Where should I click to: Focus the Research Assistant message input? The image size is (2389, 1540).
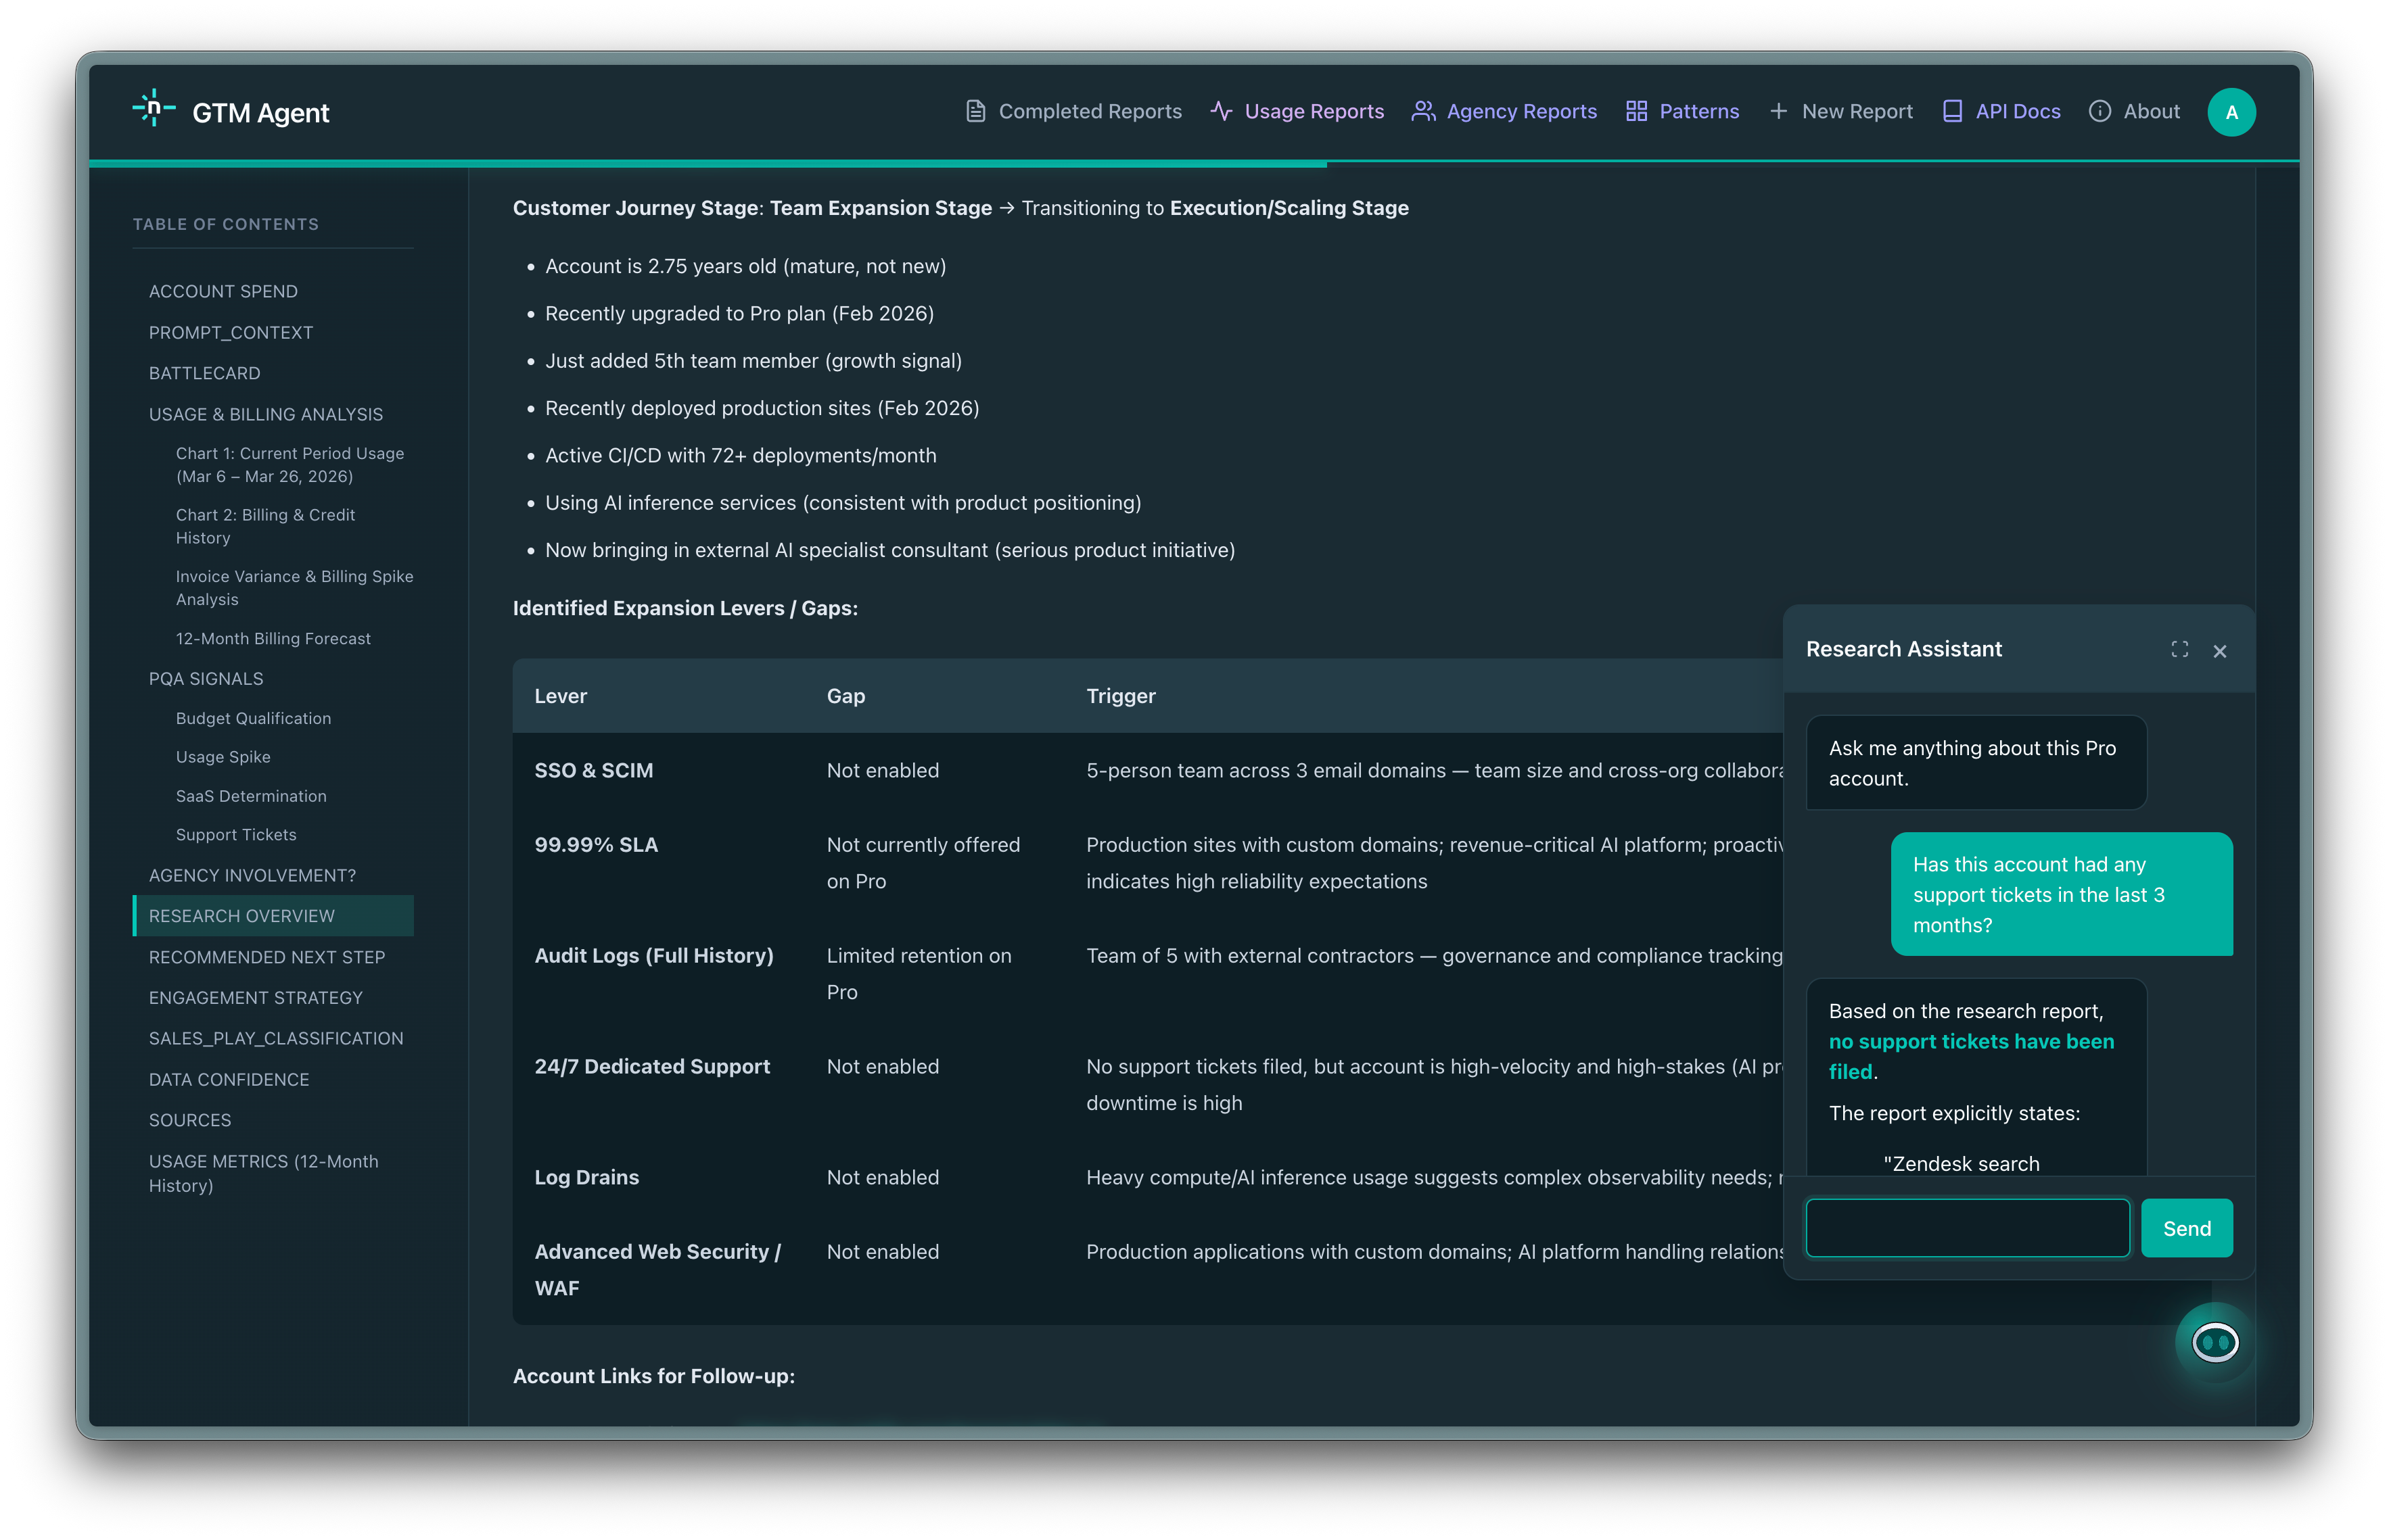pos(1967,1228)
